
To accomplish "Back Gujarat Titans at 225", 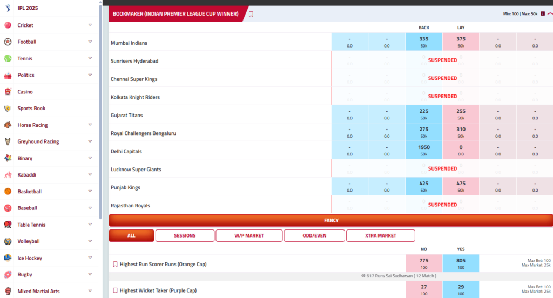I will (x=423, y=114).
